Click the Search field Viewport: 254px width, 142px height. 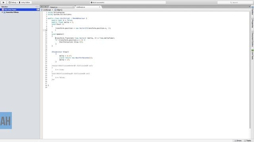(x=235, y=3)
